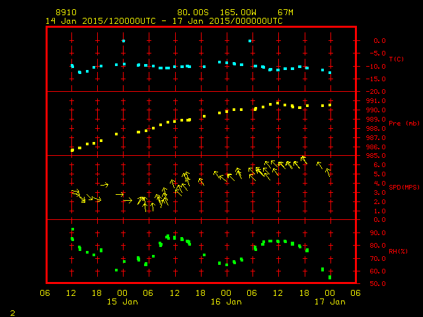
Task: Click the 5.0 wind speed tick label
Action: (379, 174)
